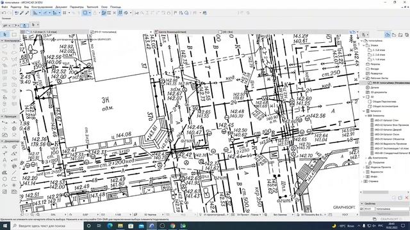This screenshot has height=230, width=410.
Task: Collapse the Конструирование toolbox section
Action: (2, 41)
